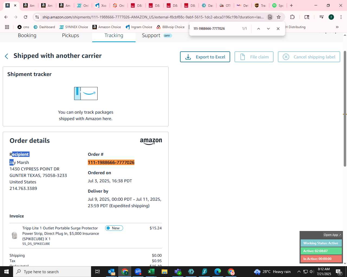Open the Amazon Choice bookmark
This screenshot has width=347, height=277.
[x=107, y=27]
